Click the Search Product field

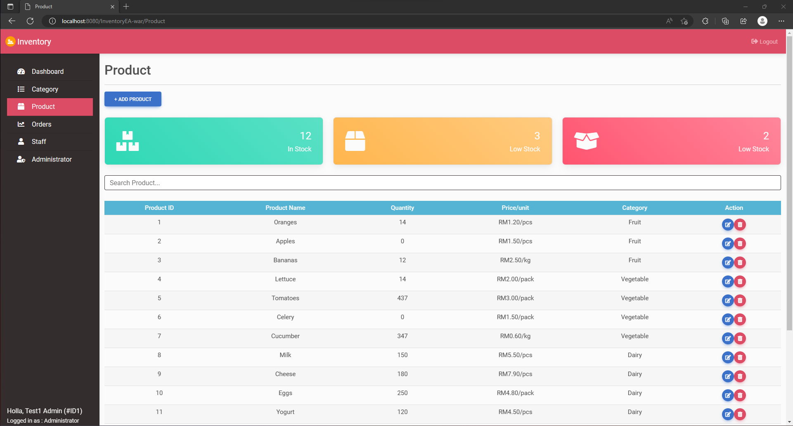pyautogui.click(x=443, y=183)
